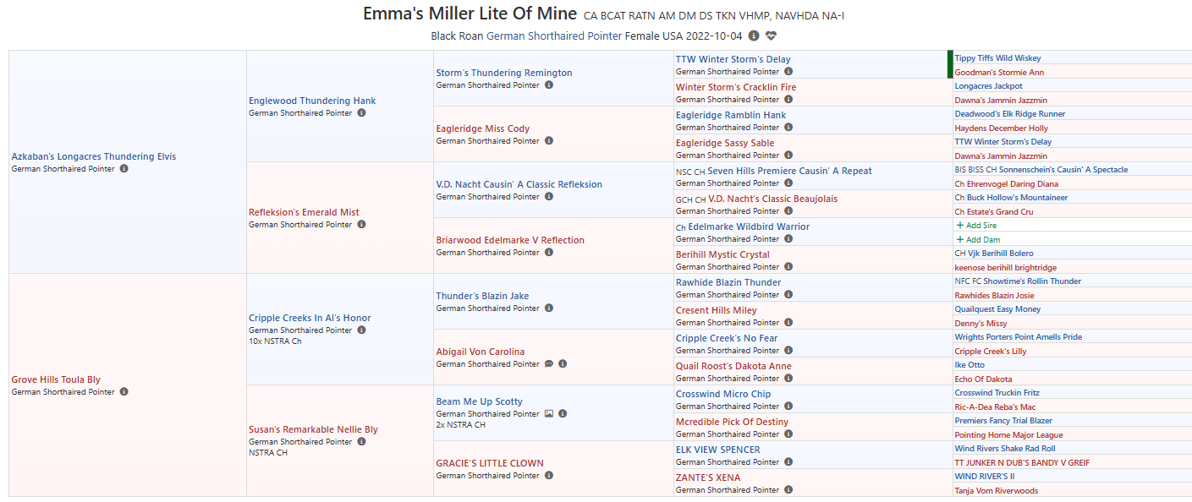Open Tanja Vom Riverwoods link

point(997,491)
